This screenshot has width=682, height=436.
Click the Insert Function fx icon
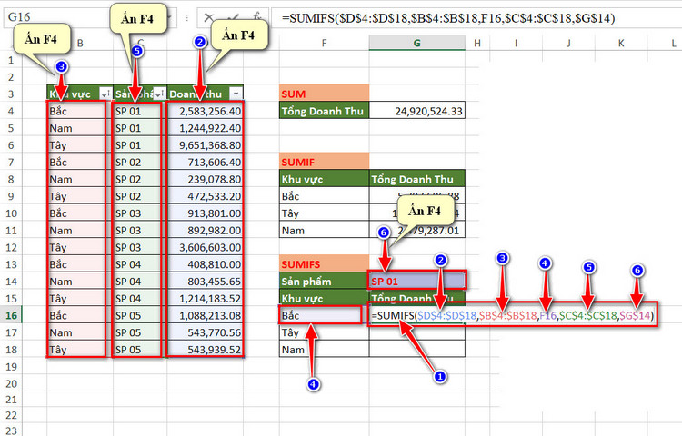257,17
